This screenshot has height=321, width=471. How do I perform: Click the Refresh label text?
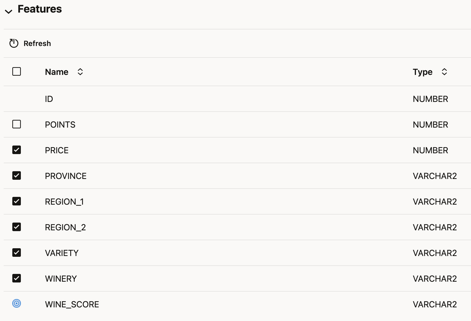pos(37,43)
